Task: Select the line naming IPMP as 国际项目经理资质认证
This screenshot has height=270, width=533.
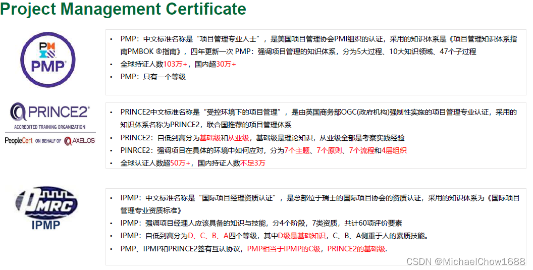Action: [320, 198]
